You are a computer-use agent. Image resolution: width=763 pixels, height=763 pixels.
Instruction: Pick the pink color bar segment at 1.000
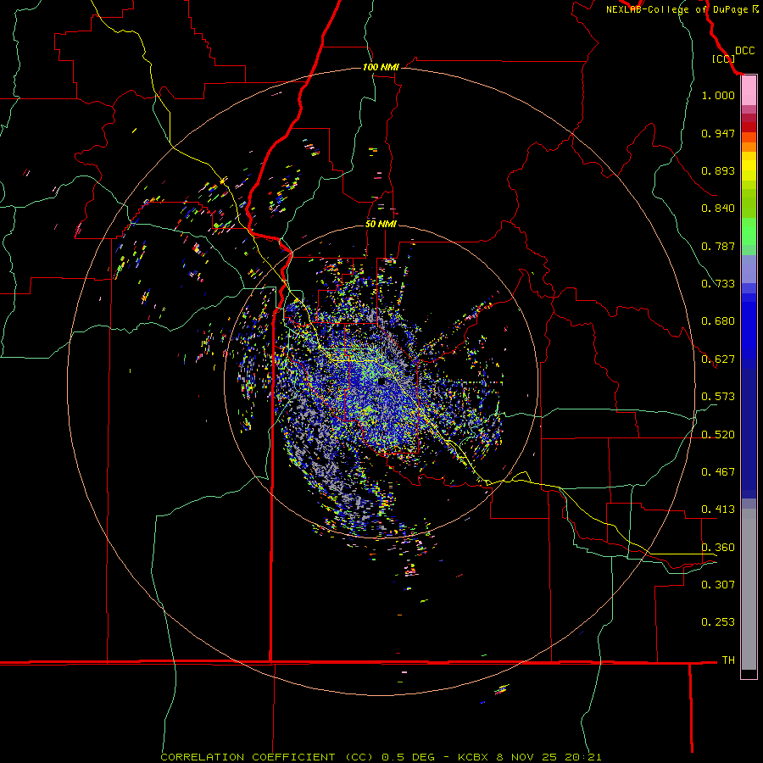(x=749, y=91)
